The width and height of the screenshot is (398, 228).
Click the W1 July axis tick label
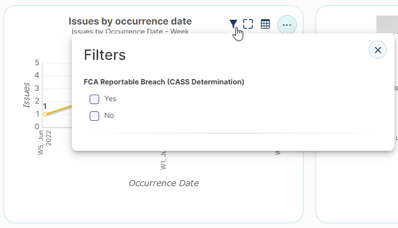click(x=163, y=160)
